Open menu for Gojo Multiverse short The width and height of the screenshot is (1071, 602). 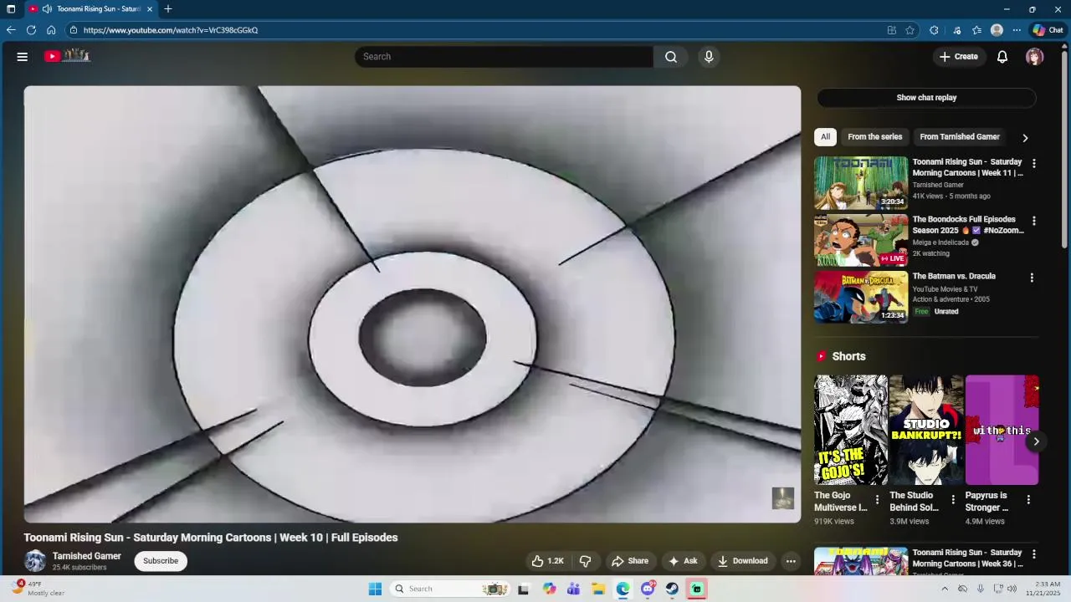877,500
